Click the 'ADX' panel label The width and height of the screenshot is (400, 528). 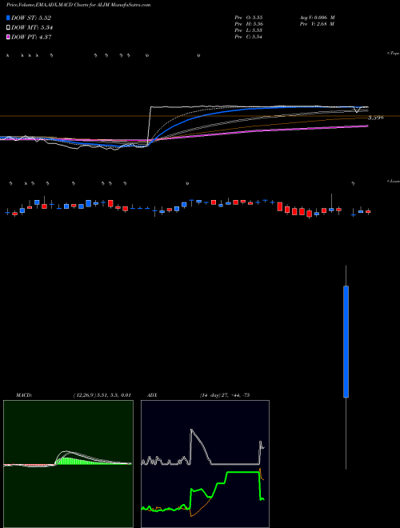click(152, 395)
